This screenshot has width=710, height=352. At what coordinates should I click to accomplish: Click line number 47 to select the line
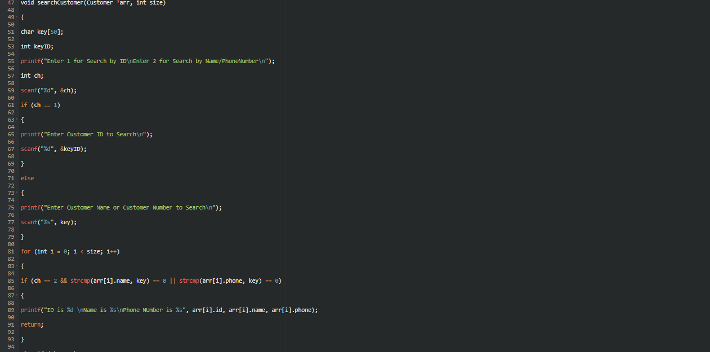[x=10, y=3]
